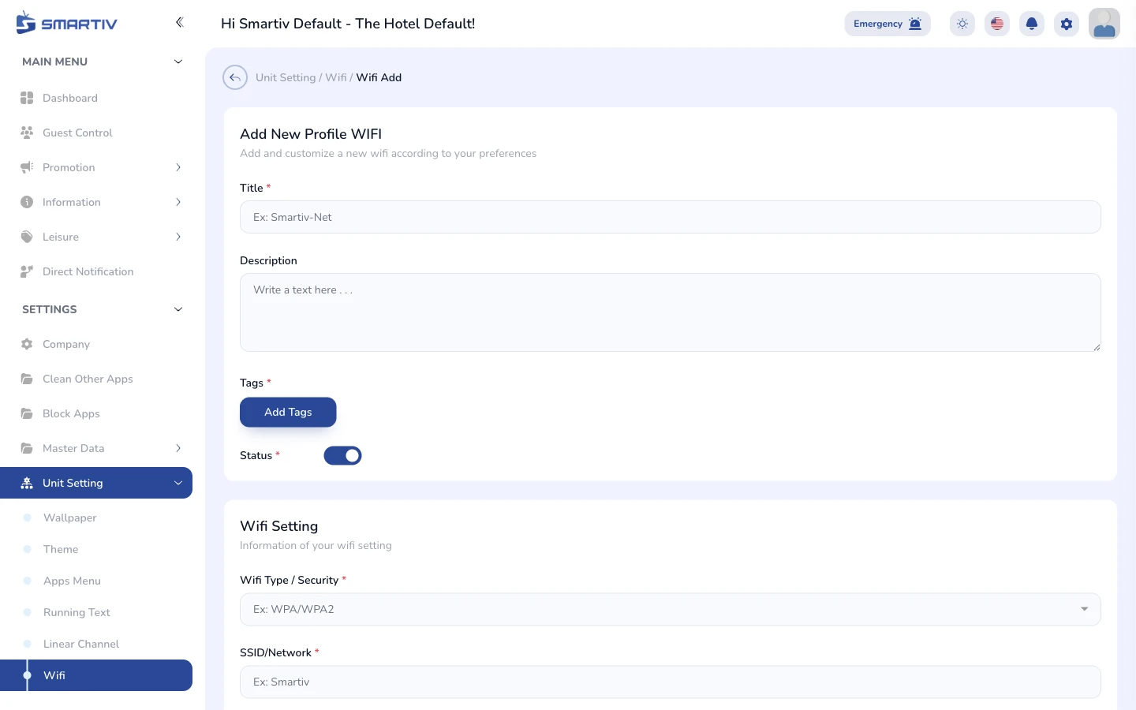Screen dimensions: 1136x710
Task: Click the Description resize handle
Action: tap(1096, 346)
